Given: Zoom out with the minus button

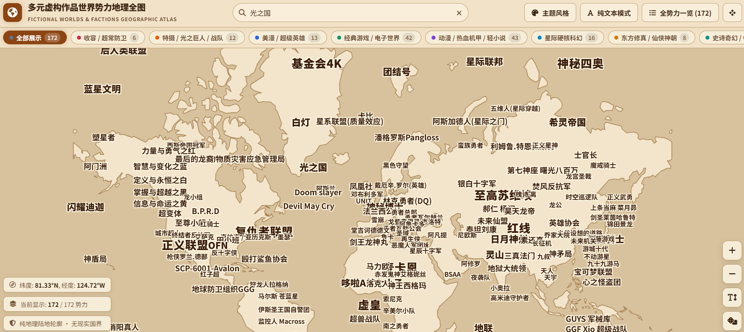Looking at the screenshot, I should pos(732,274).
